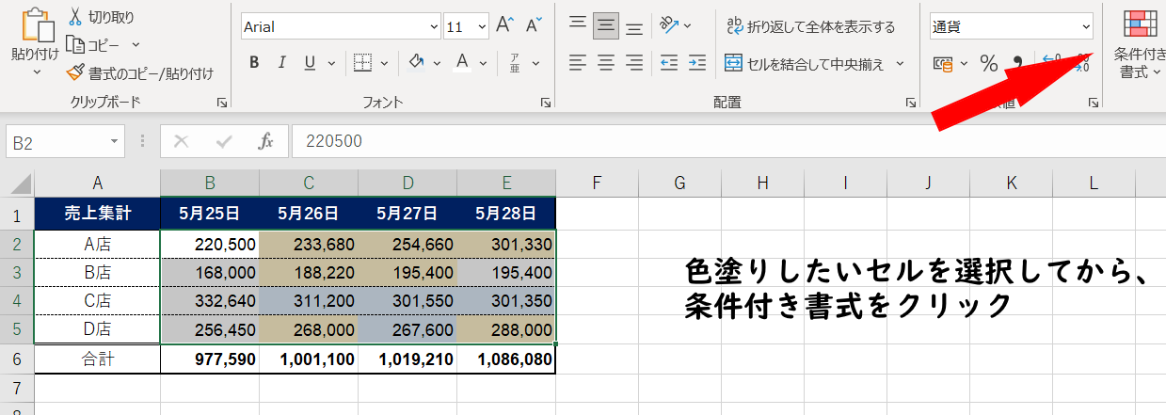This screenshot has width=1166, height=415.
Task: Click the Top Align icon
Action: coord(578,26)
